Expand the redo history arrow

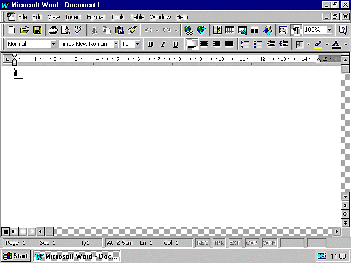(176, 30)
